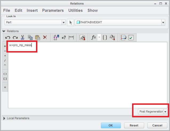Select unit from list icon
Viewport: 170px width, 131px height.
pyautogui.click(x=112, y=38)
